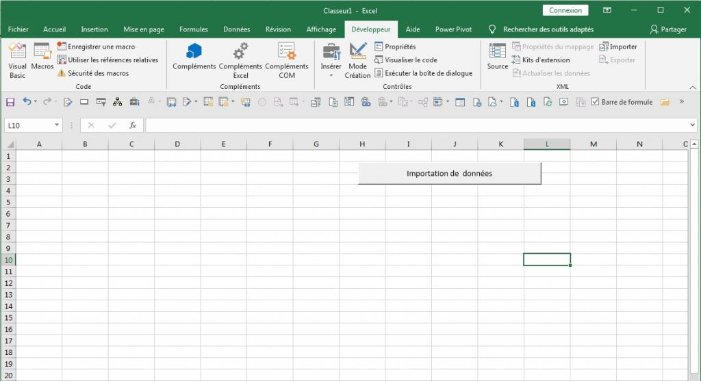Click the select-all corner of the sheet
The image size is (701, 381).
coord(8,144)
